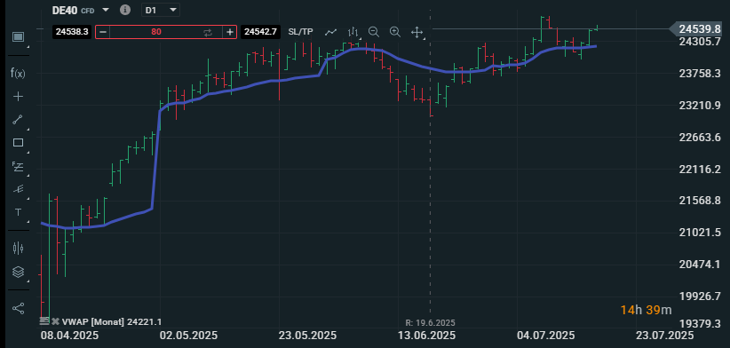Click the 14h 39m countdown timer

(647, 310)
